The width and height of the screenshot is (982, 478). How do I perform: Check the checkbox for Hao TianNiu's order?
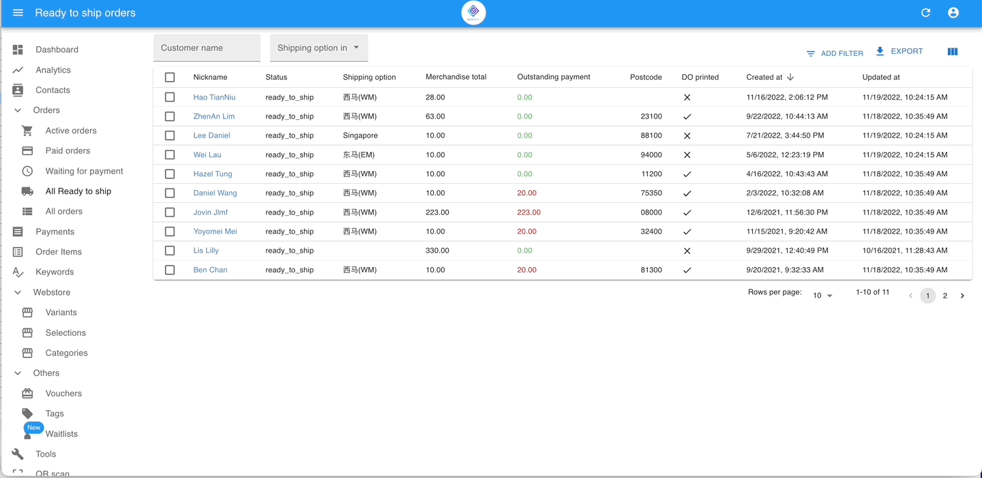coord(169,97)
